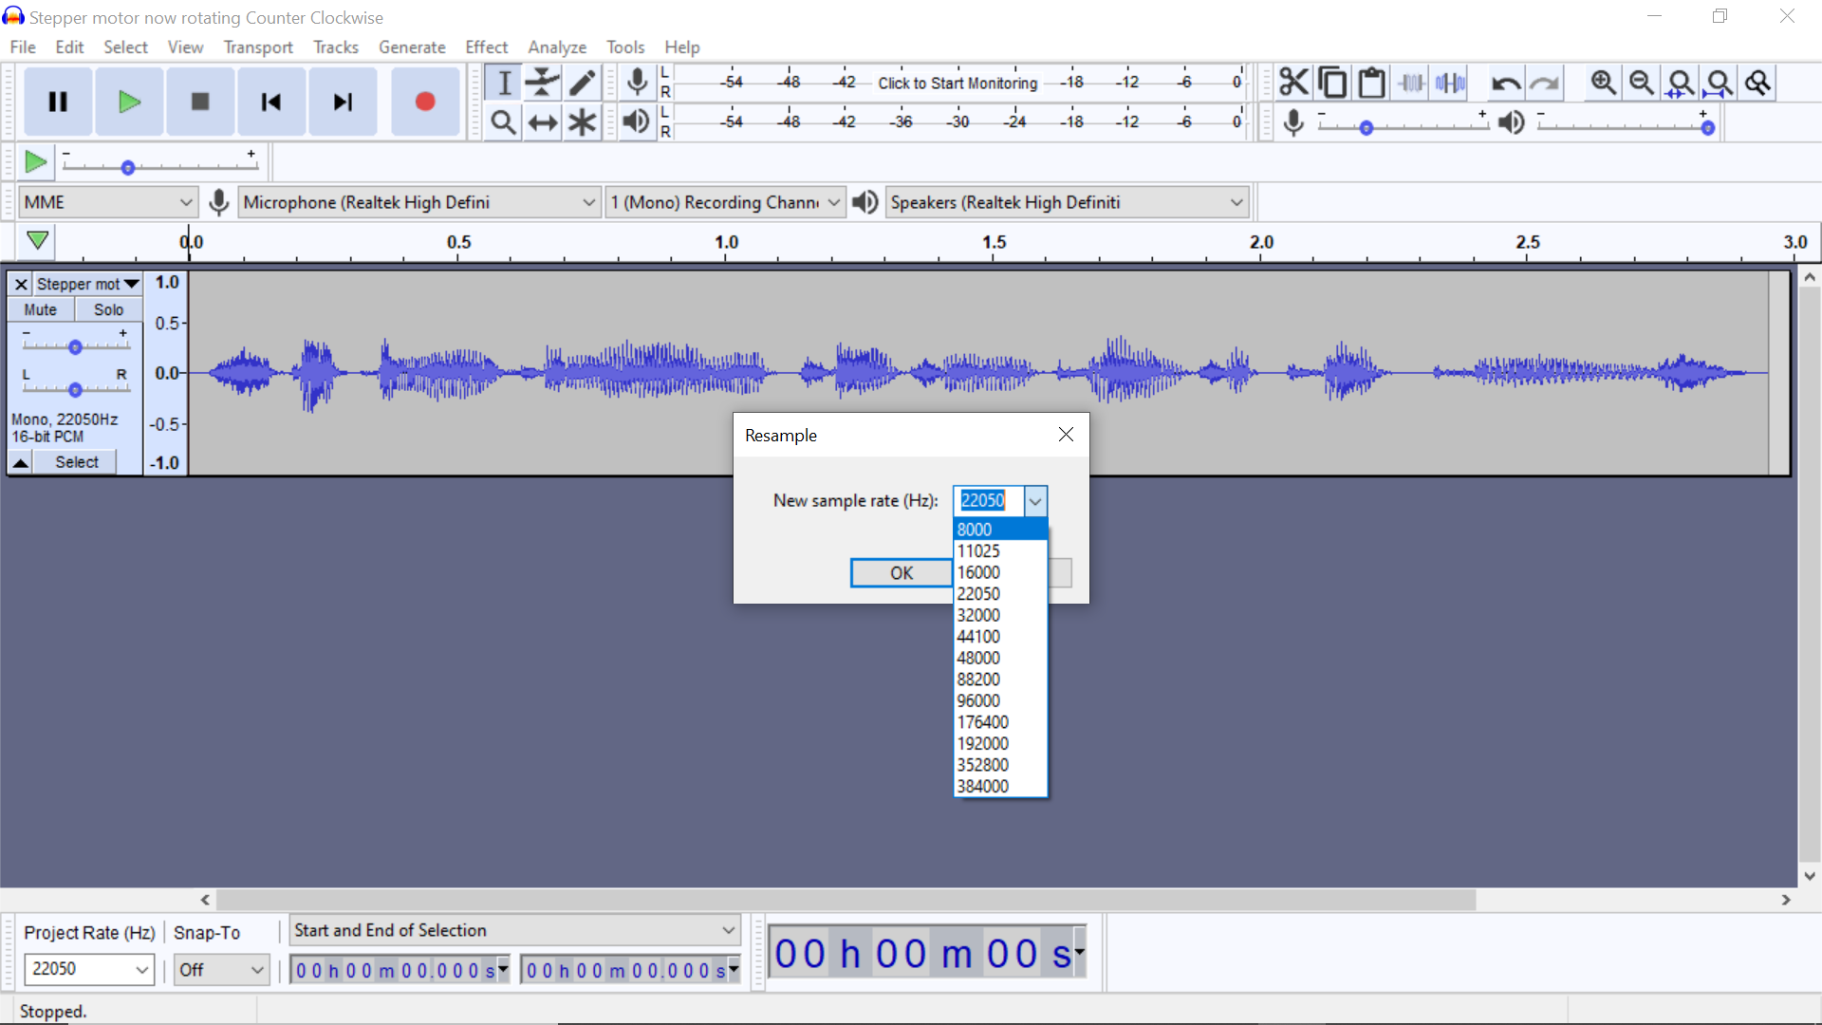
Task: Open the Effect menu
Action: click(486, 47)
